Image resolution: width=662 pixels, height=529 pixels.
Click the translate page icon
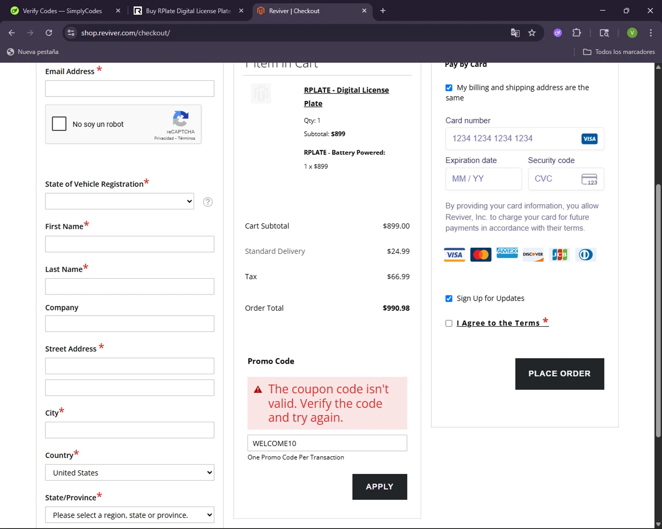click(x=515, y=33)
